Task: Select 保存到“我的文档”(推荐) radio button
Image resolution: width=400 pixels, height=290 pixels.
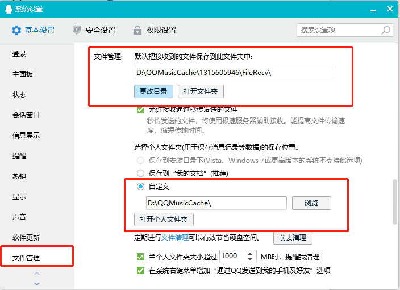Action: [140, 174]
